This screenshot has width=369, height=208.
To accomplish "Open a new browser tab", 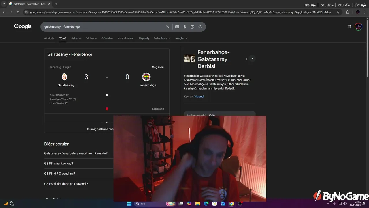I will (x=56, y=4).
